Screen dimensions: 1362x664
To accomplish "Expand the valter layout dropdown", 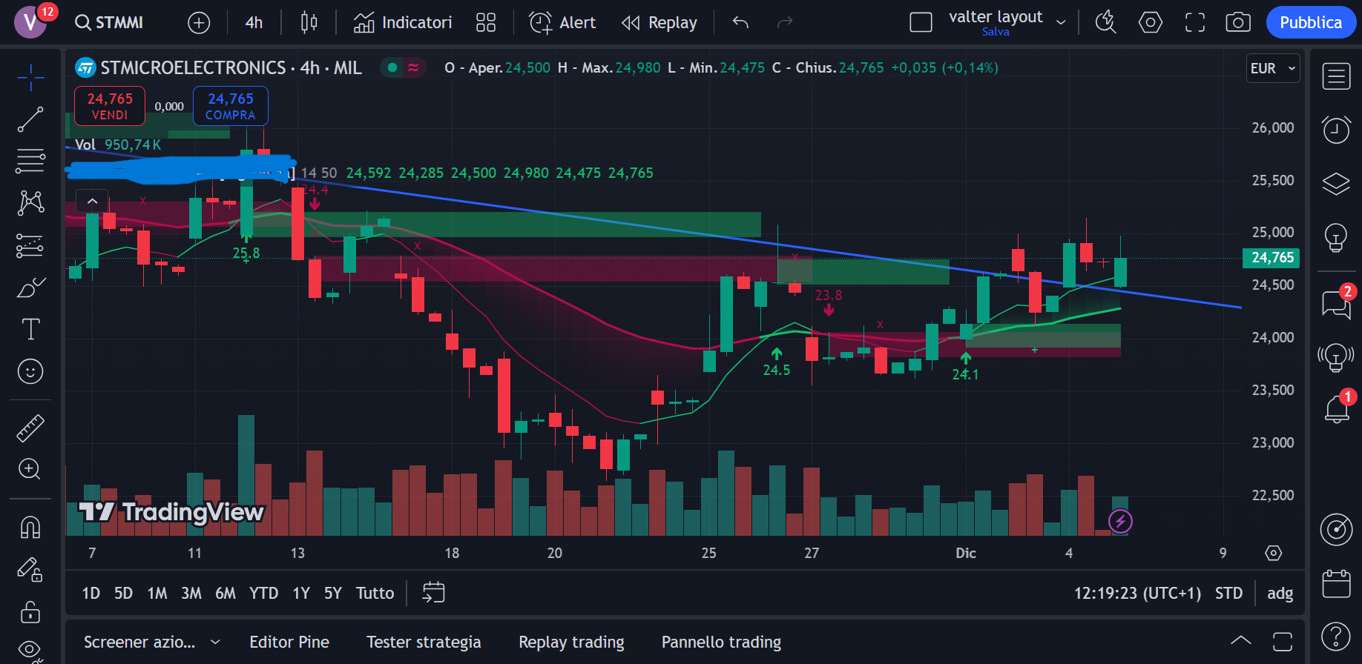I will click(x=1061, y=22).
